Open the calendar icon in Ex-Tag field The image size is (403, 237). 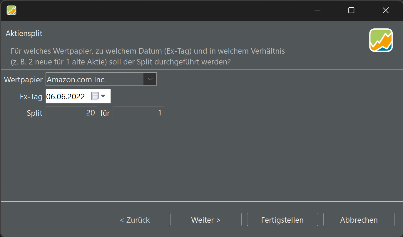(x=95, y=96)
